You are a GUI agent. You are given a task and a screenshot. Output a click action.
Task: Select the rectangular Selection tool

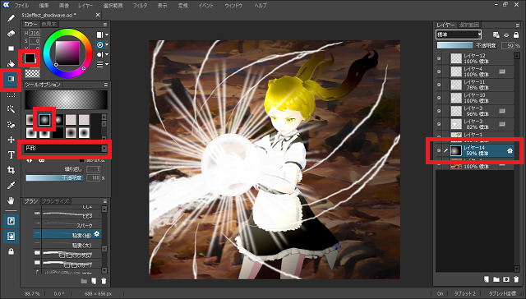[x=11, y=94]
